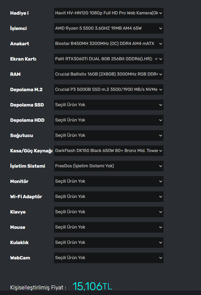This screenshot has width=201, height=295.
Task: Open the Hediye I dropdown
Action: pos(108,13)
